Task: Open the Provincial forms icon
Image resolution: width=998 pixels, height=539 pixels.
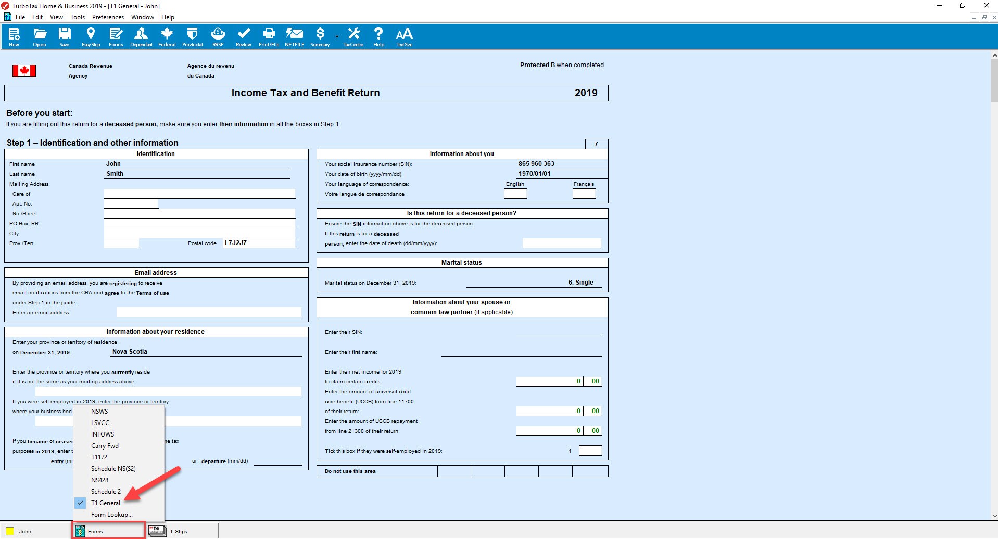Action: 192,37
